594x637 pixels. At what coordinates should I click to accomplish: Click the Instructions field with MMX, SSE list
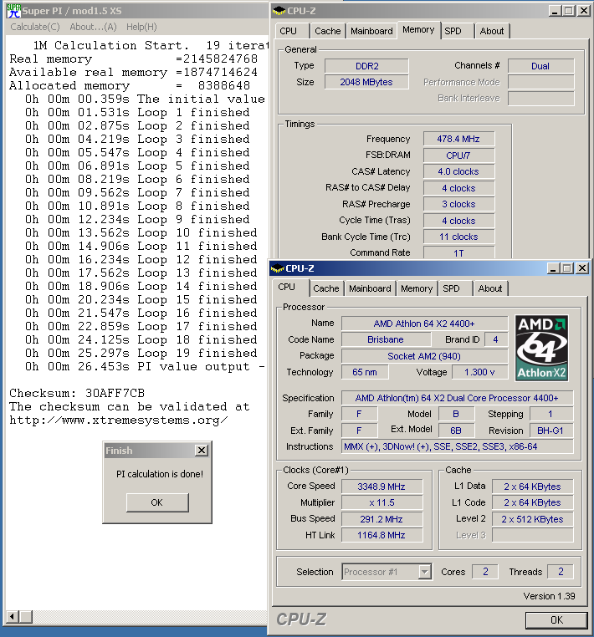(x=458, y=447)
